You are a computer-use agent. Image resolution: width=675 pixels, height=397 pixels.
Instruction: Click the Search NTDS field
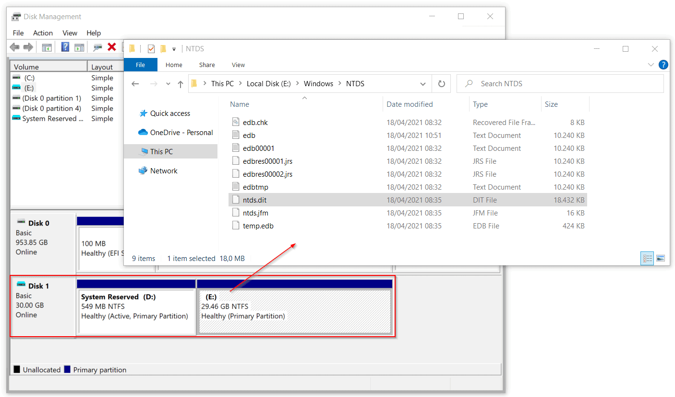pos(560,84)
